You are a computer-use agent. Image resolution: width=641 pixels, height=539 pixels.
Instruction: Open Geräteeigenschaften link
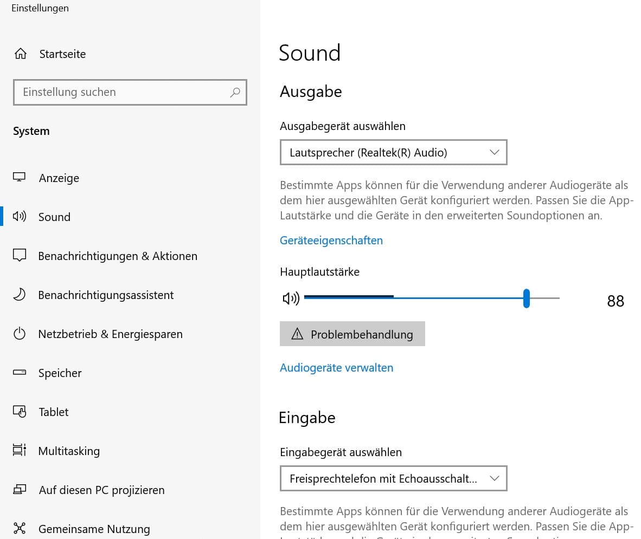331,240
